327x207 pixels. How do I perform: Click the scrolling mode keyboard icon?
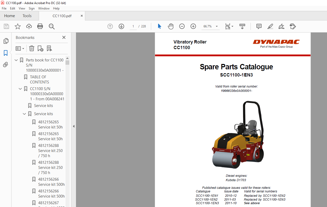click(242, 26)
